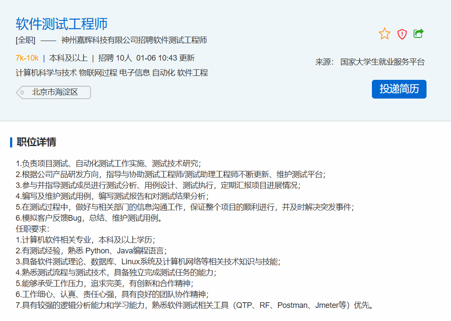Click the 计算机科学与技术 major tag
This screenshot has height=321, width=451.
click(x=46, y=73)
